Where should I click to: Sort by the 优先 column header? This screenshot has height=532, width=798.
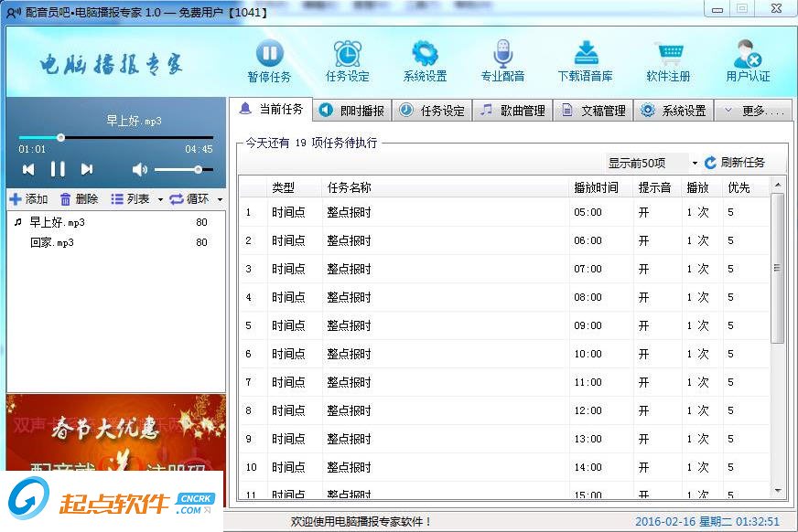[x=746, y=187]
